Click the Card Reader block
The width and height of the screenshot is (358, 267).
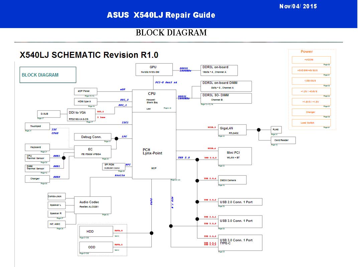283,140
